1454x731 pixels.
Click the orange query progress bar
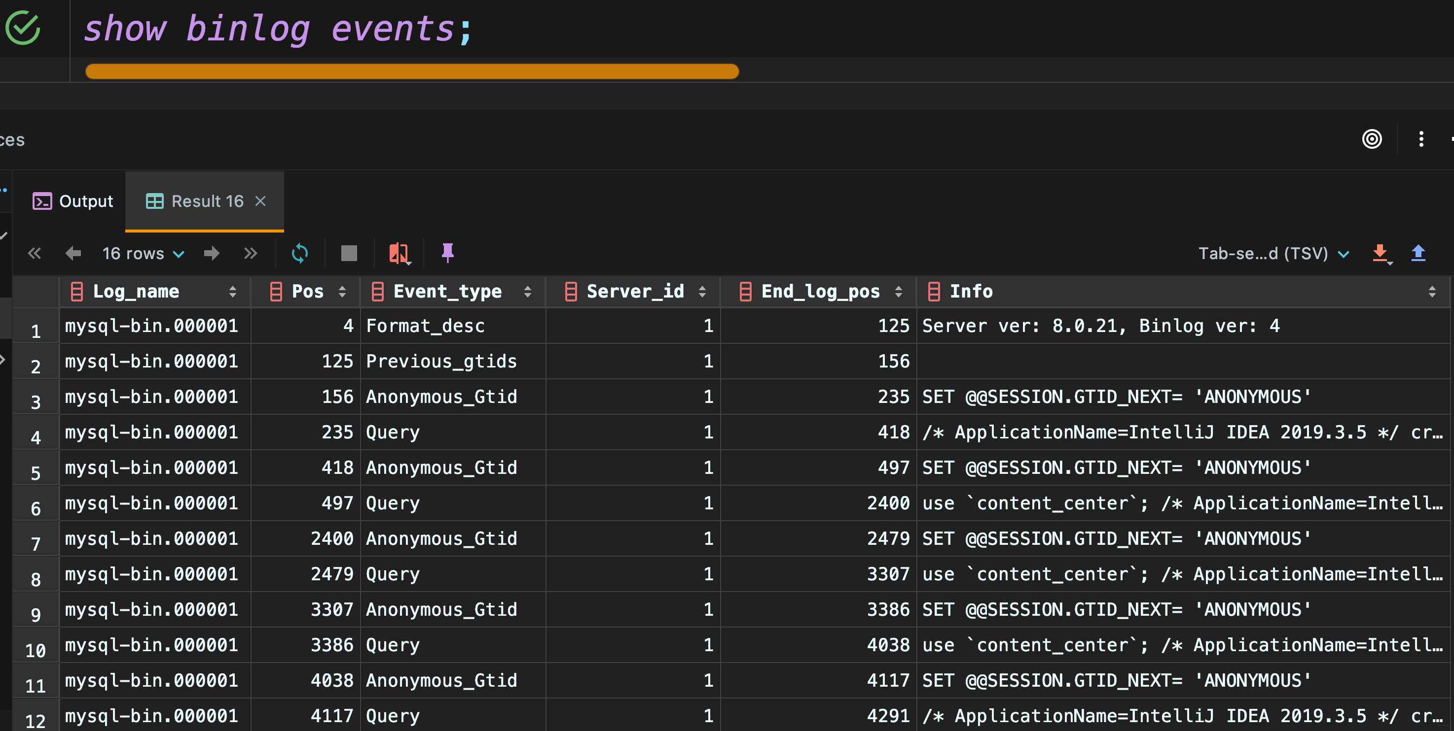(x=412, y=71)
